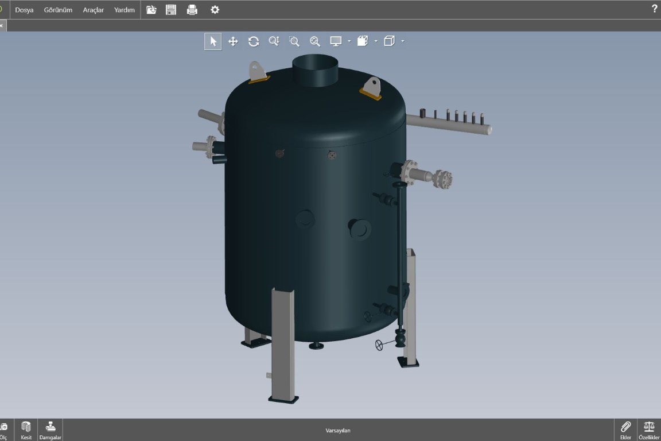Click the open file folder icon
This screenshot has height=441, width=661.
tap(151, 10)
